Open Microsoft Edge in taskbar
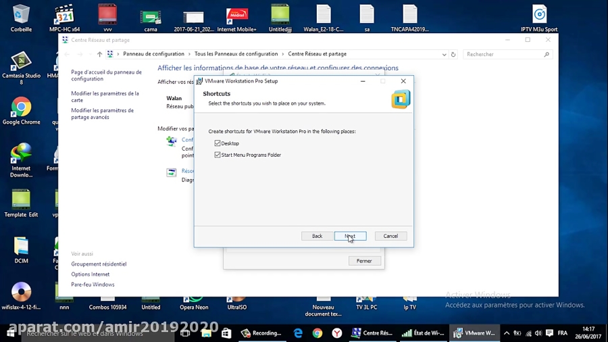The width and height of the screenshot is (608, 342). point(298,333)
